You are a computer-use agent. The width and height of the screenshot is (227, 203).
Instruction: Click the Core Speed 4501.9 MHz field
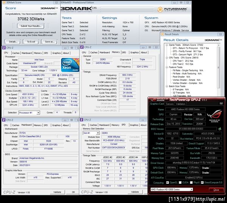(28, 94)
